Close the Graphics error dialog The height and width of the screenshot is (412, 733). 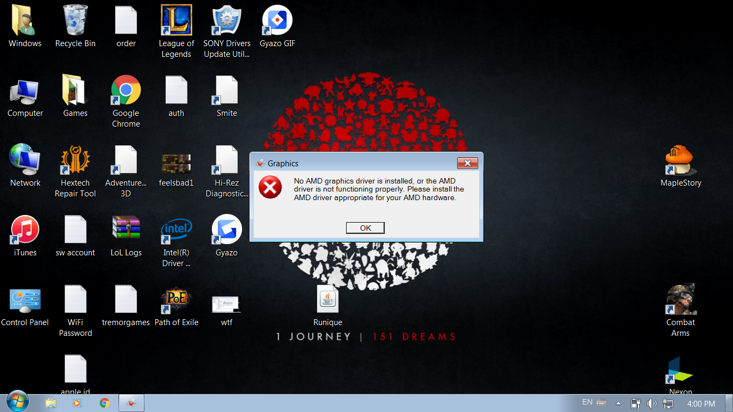[x=467, y=163]
